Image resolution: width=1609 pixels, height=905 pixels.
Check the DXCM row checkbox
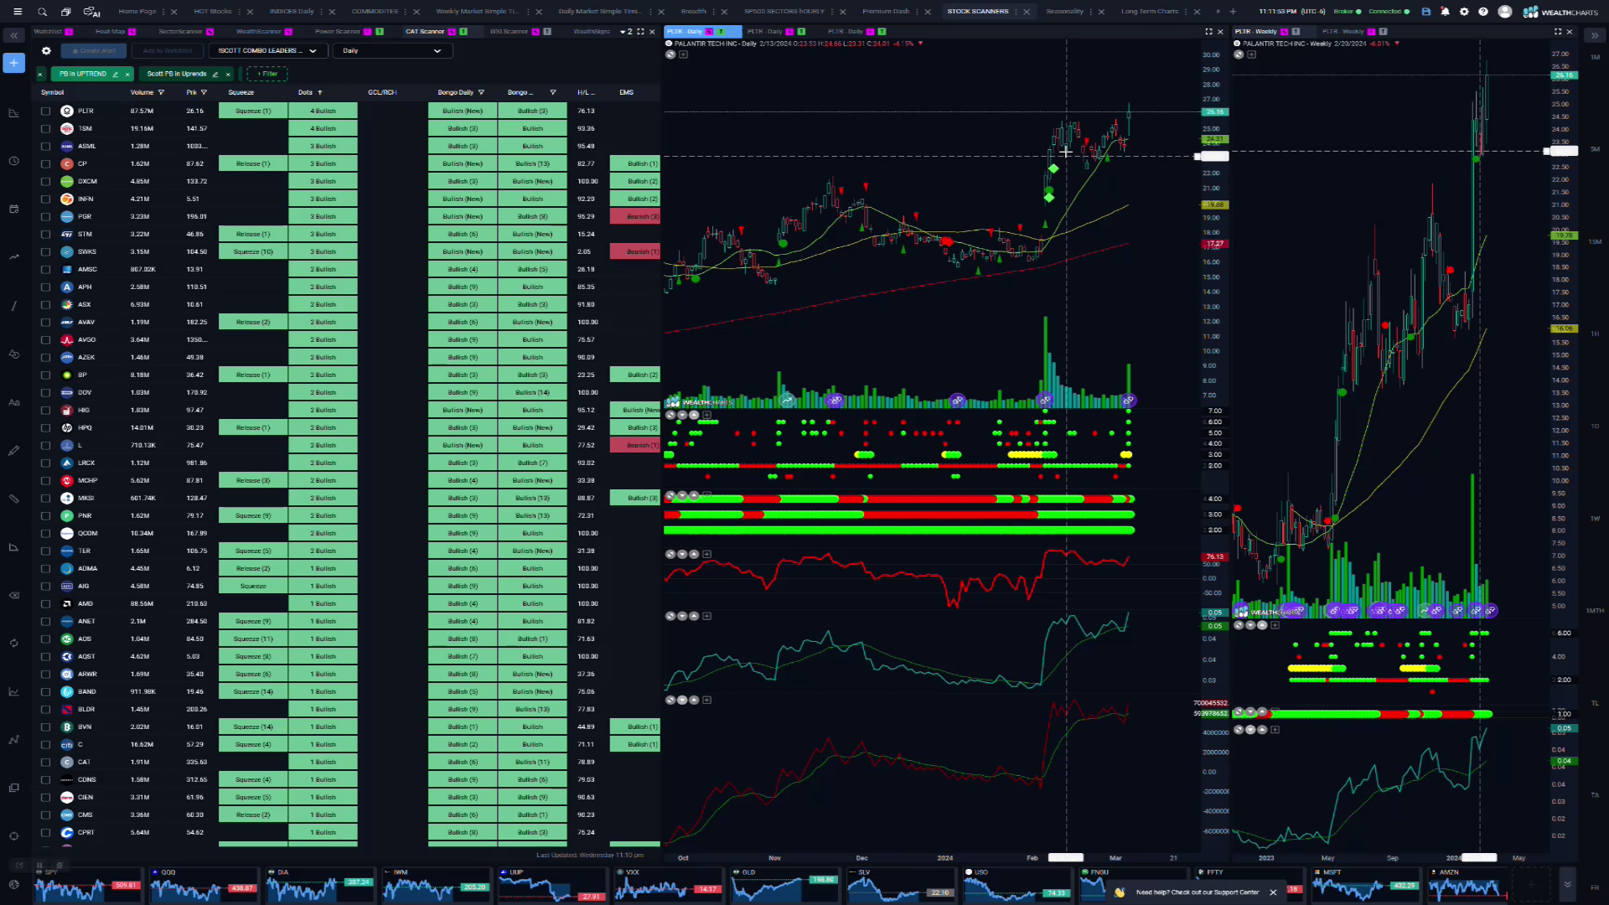coord(45,181)
